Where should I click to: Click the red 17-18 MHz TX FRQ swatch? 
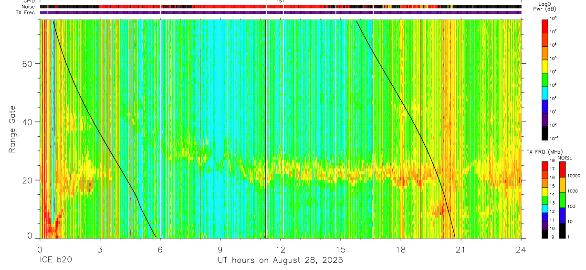545,166
